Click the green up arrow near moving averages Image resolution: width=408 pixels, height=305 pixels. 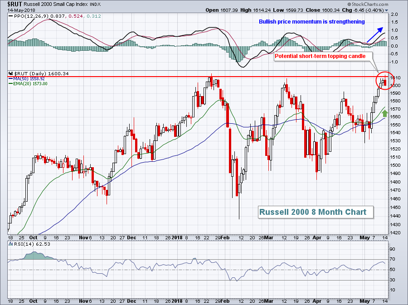point(384,113)
